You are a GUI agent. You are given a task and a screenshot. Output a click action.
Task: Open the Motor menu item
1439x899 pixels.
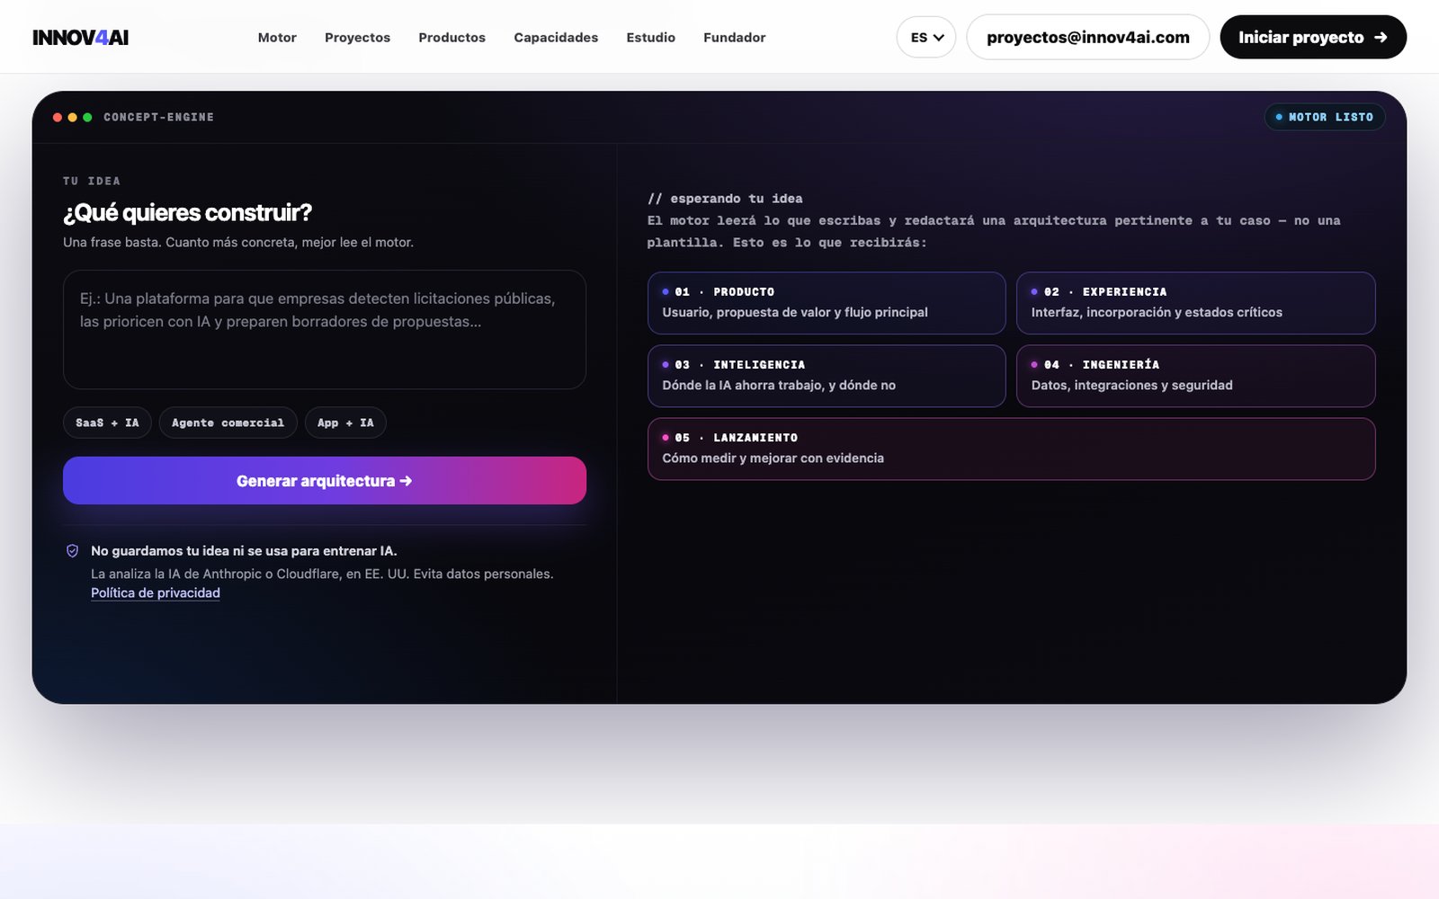277,37
